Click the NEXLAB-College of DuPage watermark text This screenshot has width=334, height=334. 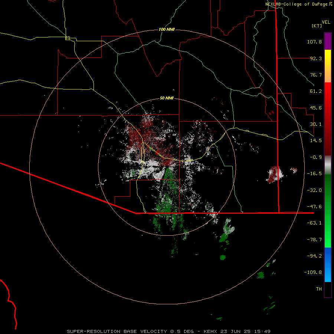299,4
